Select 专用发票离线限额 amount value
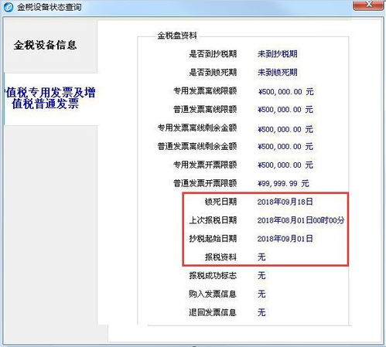Screen dimensions: 386x347 [x=285, y=91]
